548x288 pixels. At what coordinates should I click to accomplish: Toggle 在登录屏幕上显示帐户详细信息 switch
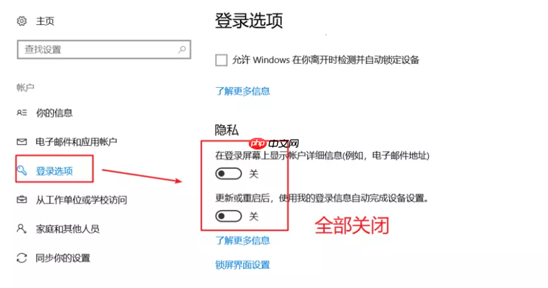[x=229, y=174]
